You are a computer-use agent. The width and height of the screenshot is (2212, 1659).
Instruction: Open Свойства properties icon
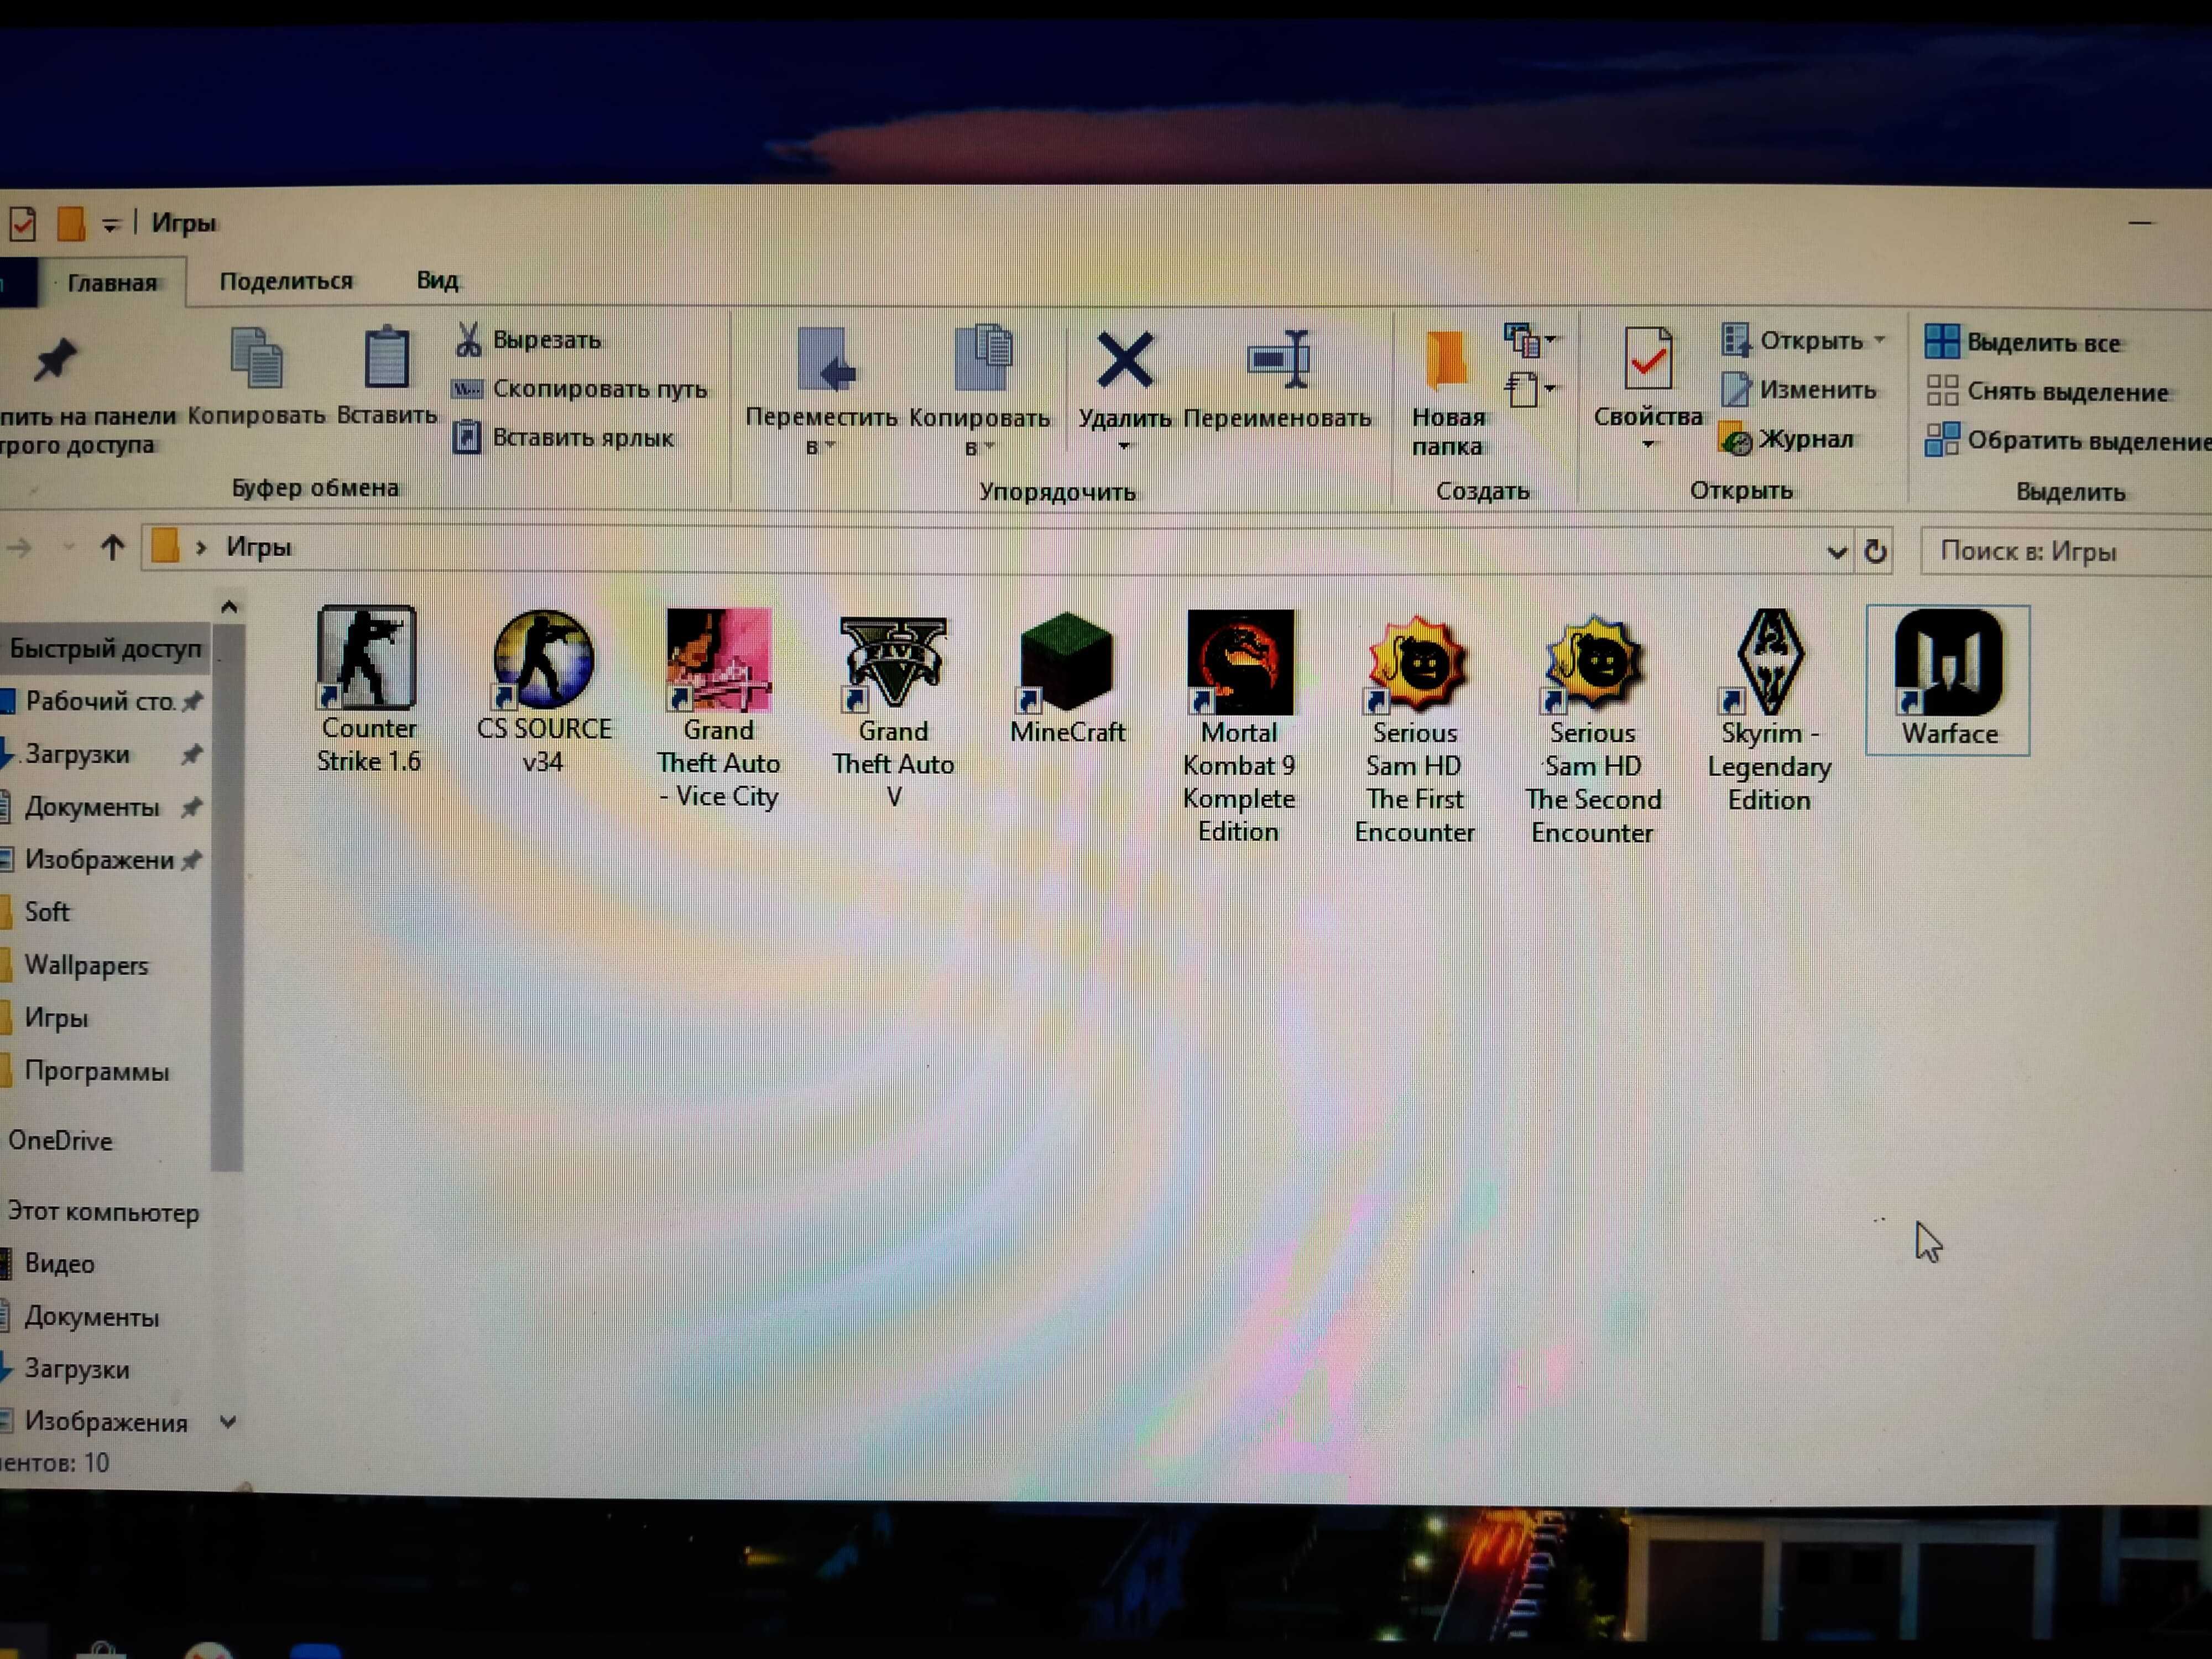click(x=1647, y=358)
